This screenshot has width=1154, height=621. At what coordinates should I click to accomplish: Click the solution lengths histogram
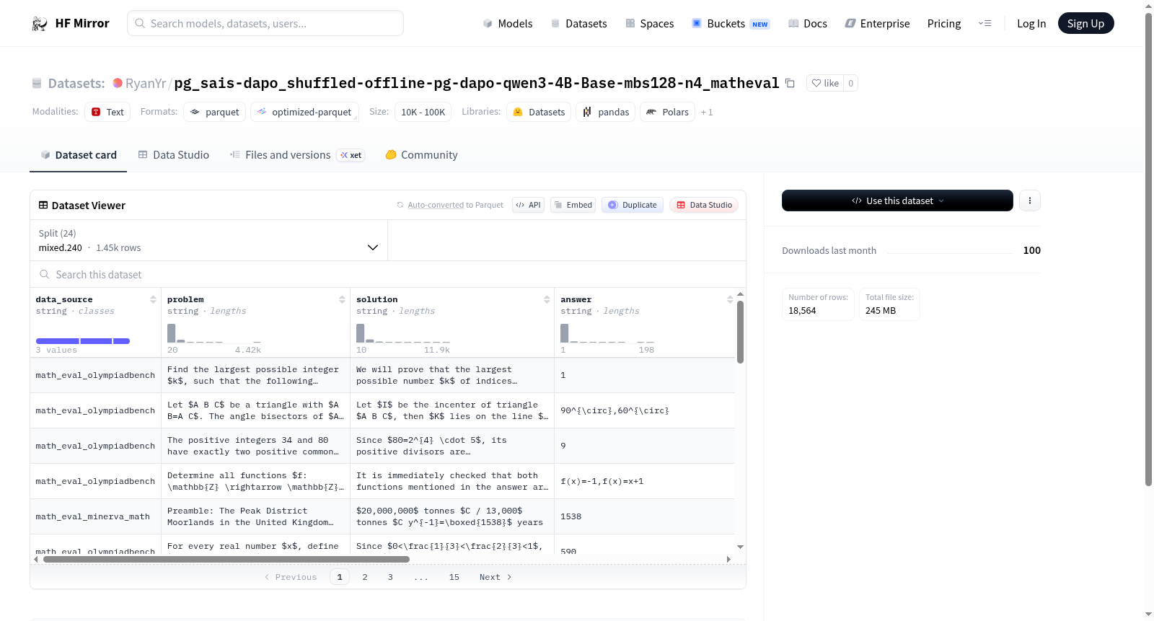403,332
